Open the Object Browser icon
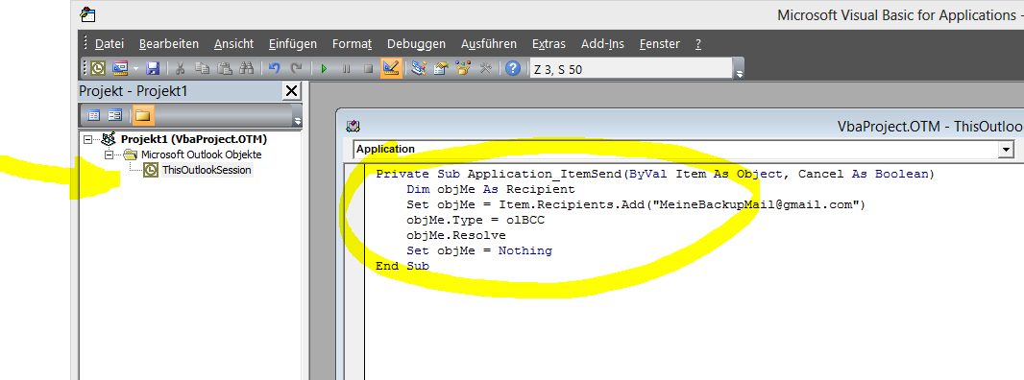This screenshot has width=1024, height=380. 463,68
